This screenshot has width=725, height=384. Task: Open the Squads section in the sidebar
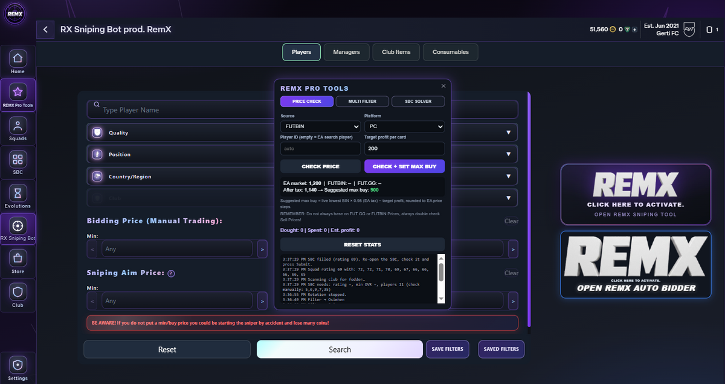[18, 129]
